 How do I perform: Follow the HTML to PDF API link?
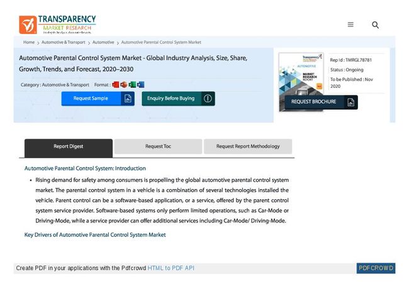[171, 268]
